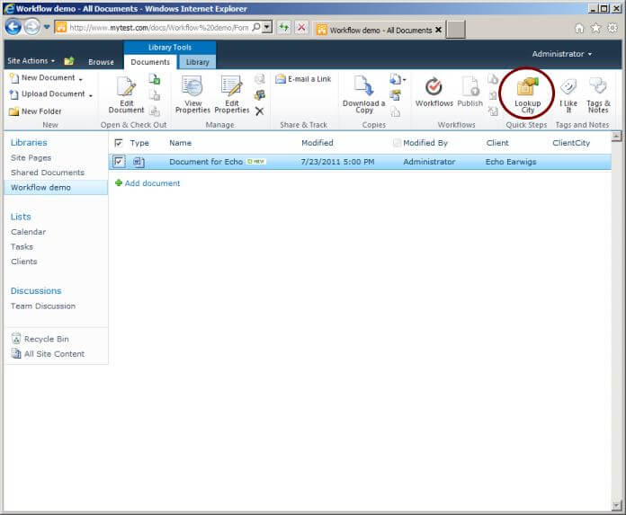The image size is (626, 515).
Task: Open Favorites star in browser
Action: tap(595, 28)
